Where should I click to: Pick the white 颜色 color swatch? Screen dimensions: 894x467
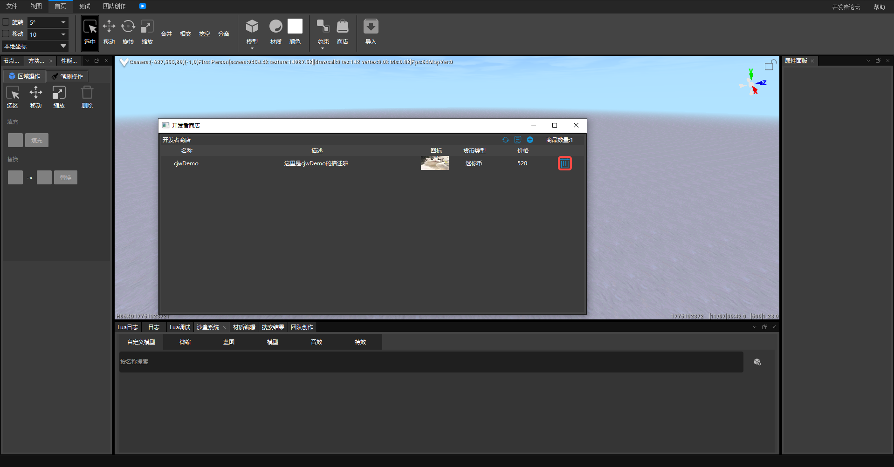(295, 27)
